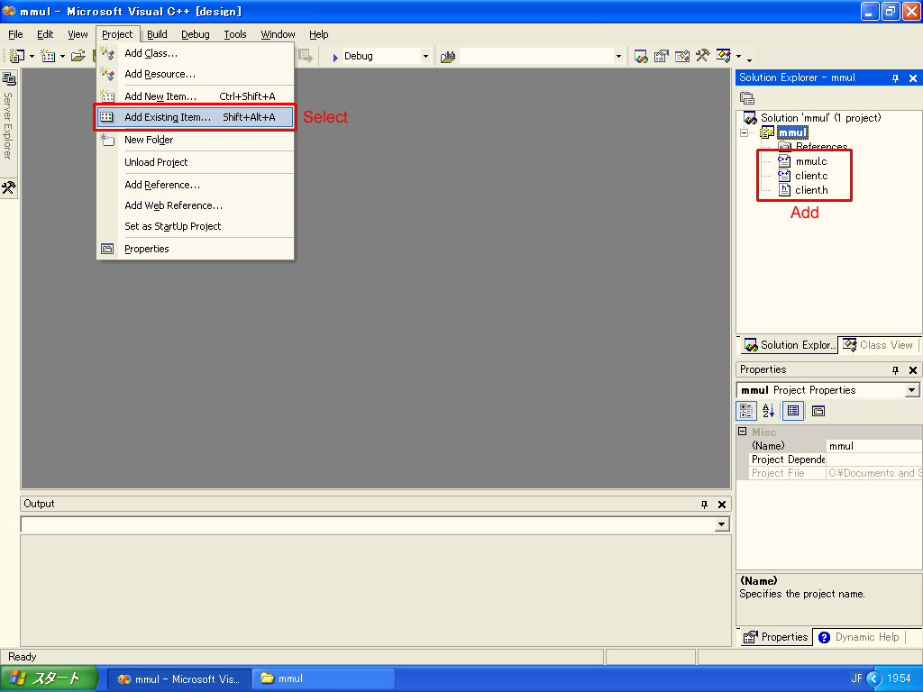Click the New Project toolbar icon
Screen dimensions: 923x692
17,56
